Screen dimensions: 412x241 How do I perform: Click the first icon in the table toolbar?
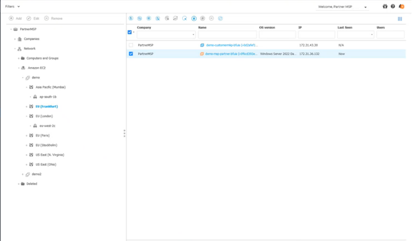131,18
